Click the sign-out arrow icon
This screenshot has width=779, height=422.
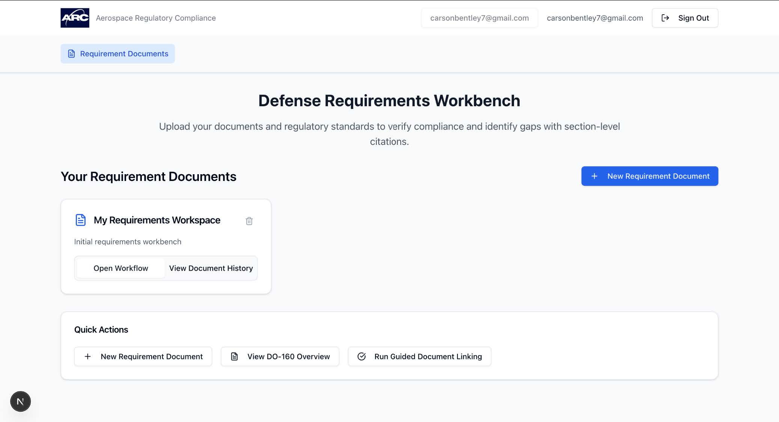click(x=665, y=18)
